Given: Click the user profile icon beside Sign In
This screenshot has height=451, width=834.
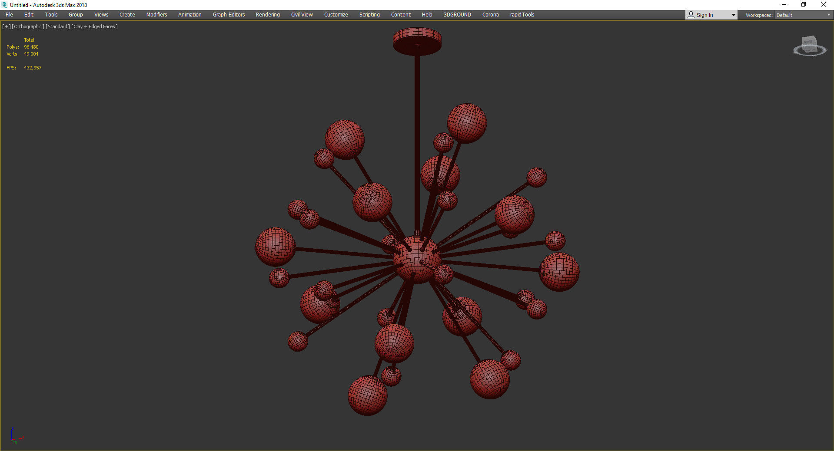Looking at the screenshot, I should click(x=691, y=15).
